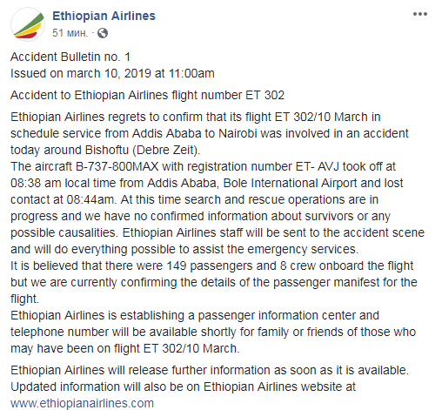Click the line mentioning Bishoftu (Debre Zeit)
This screenshot has width=435, height=410.
(x=105, y=150)
